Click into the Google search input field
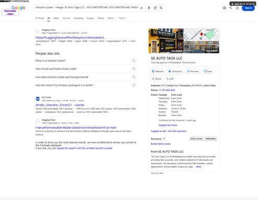 [87, 8]
